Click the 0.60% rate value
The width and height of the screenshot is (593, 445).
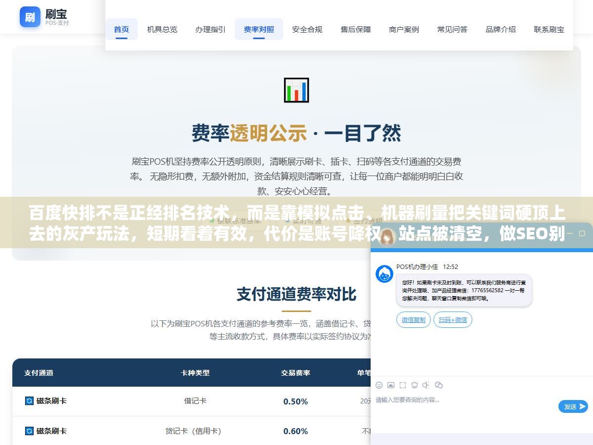point(296,432)
